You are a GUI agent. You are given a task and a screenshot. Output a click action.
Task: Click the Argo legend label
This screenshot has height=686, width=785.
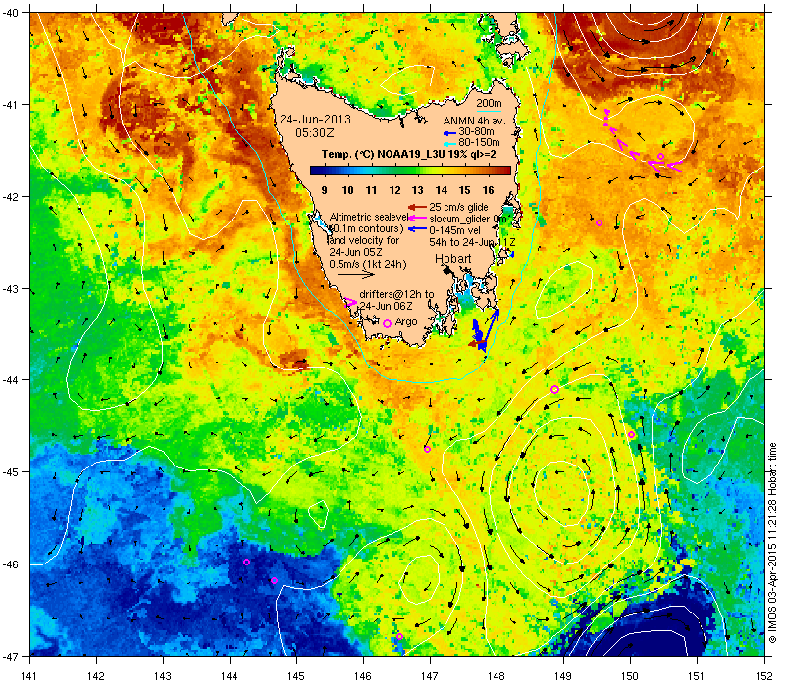(406, 322)
